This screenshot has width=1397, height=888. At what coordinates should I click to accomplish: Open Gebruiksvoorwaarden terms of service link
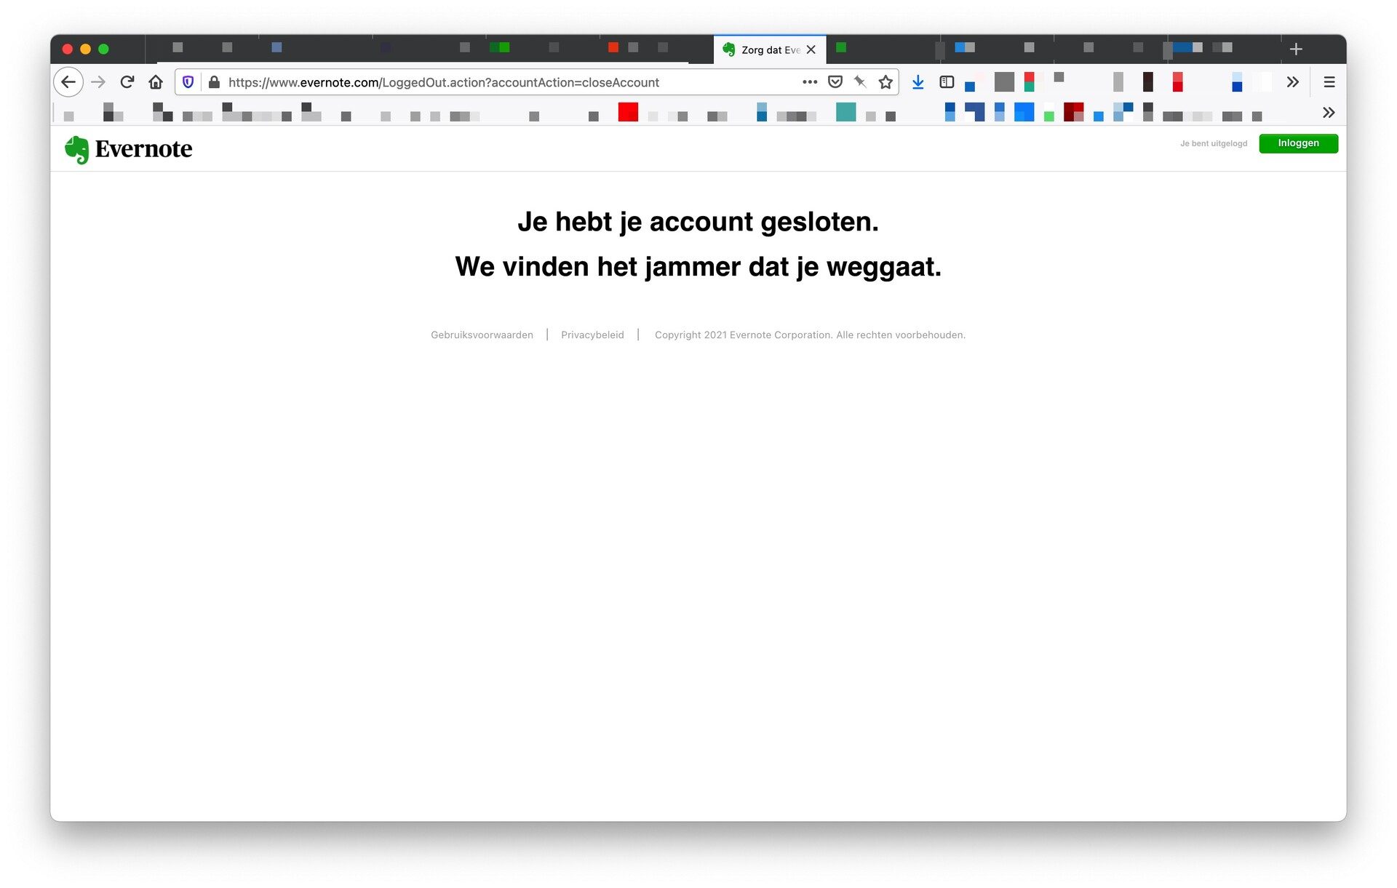pyautogui.click(x=481, y=334)
